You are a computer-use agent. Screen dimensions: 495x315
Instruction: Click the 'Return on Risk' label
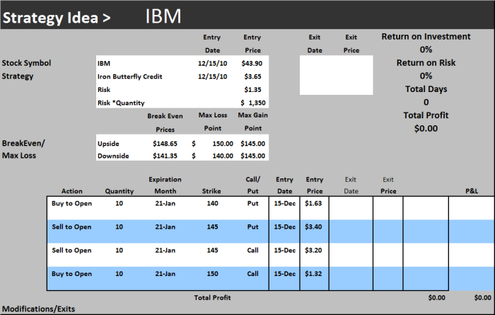pos(426,63)
